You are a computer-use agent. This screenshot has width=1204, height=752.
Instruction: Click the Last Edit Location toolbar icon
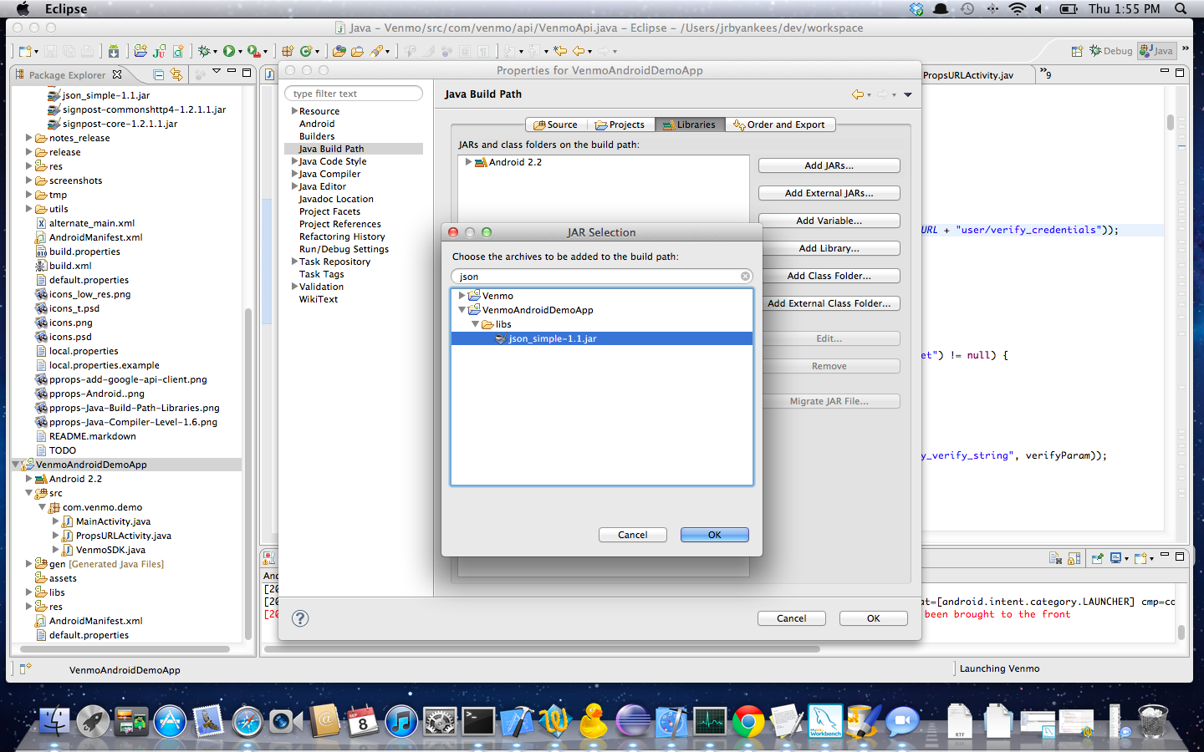click(560, 51)
